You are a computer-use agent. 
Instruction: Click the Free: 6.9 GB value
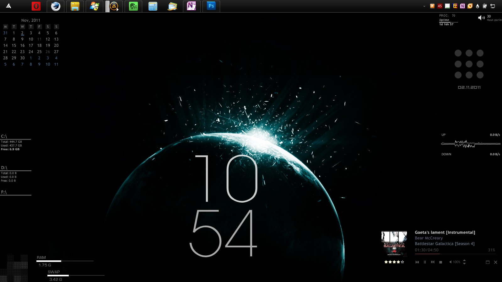click(x=10, y=149)
